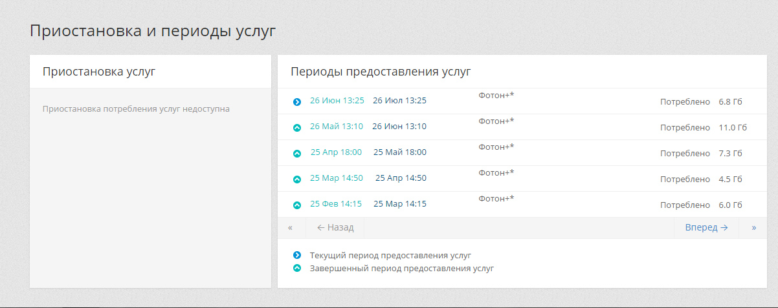
Task: Click the teal legend icon for Завершенный период
Action: (297, 268)
